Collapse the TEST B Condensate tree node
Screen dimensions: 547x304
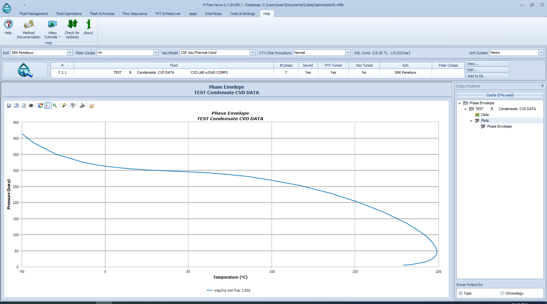coord(466,109)
